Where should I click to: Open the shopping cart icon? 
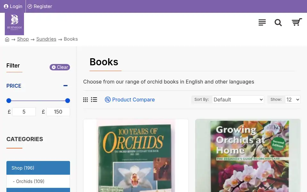[297, 22]
